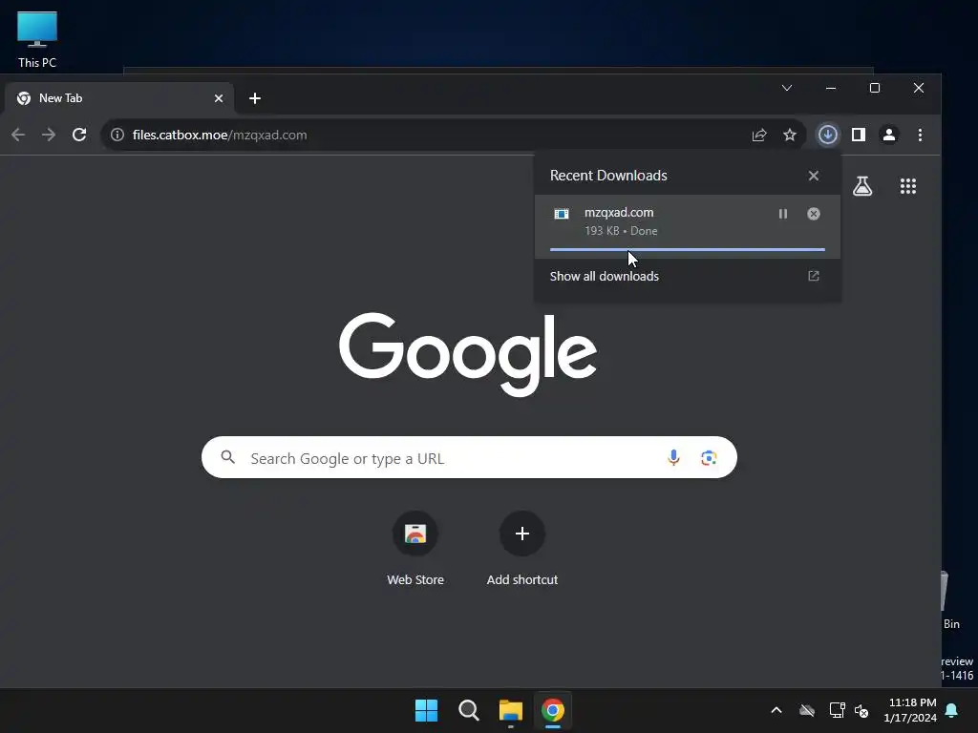
Task: Open the mzqxad.com downloaded file name
Action: (619, 213)
